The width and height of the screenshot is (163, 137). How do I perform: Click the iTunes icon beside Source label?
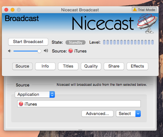pyautogui.click(x=71, y=51)
